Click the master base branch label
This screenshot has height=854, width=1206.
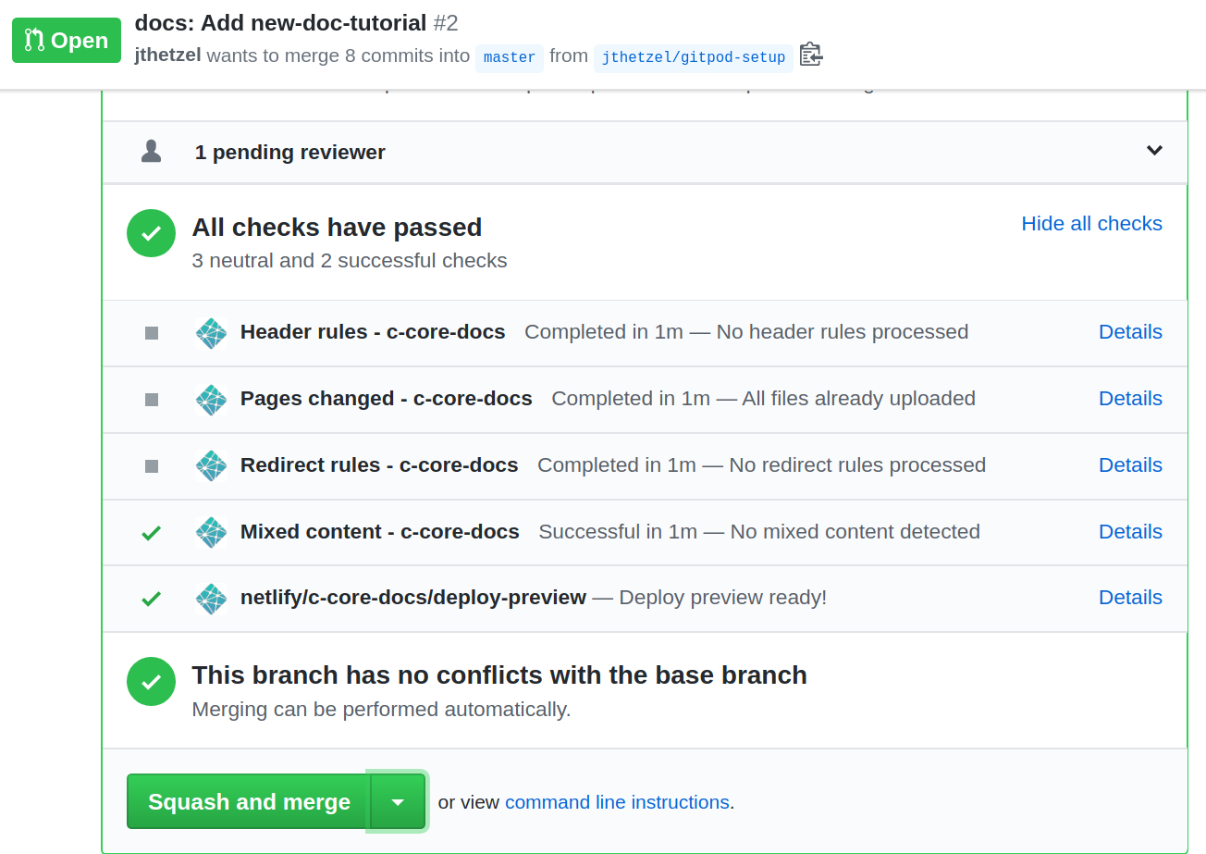tap(510, 57)
